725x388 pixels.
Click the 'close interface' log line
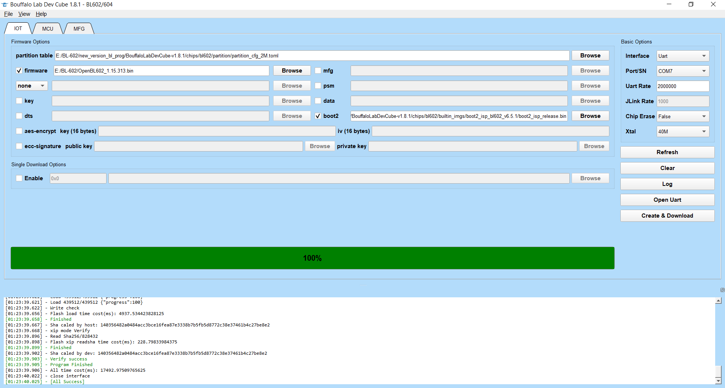click(48, 376)
